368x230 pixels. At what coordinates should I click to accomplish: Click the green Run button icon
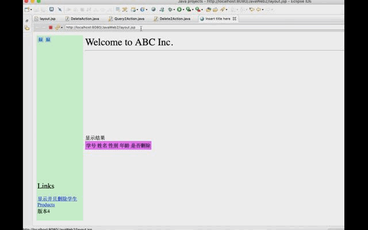click(x=179, y=9)
